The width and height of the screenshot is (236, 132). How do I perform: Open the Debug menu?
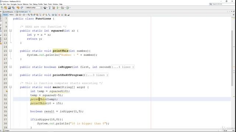point(35,4)
